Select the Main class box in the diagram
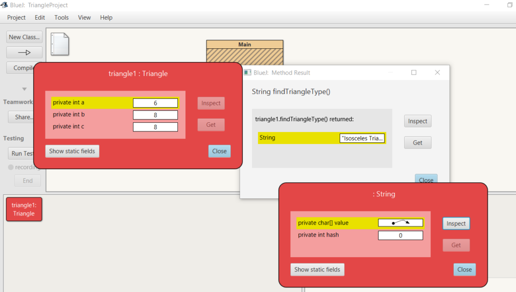The image size is (516, 292). point(244,52)
